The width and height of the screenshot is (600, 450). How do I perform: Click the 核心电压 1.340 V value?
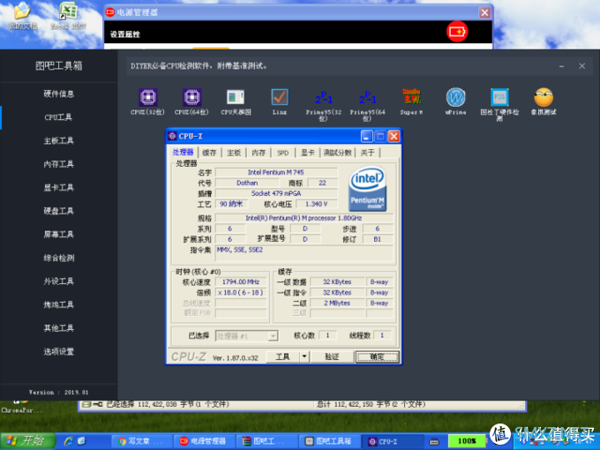click(316, 204)
